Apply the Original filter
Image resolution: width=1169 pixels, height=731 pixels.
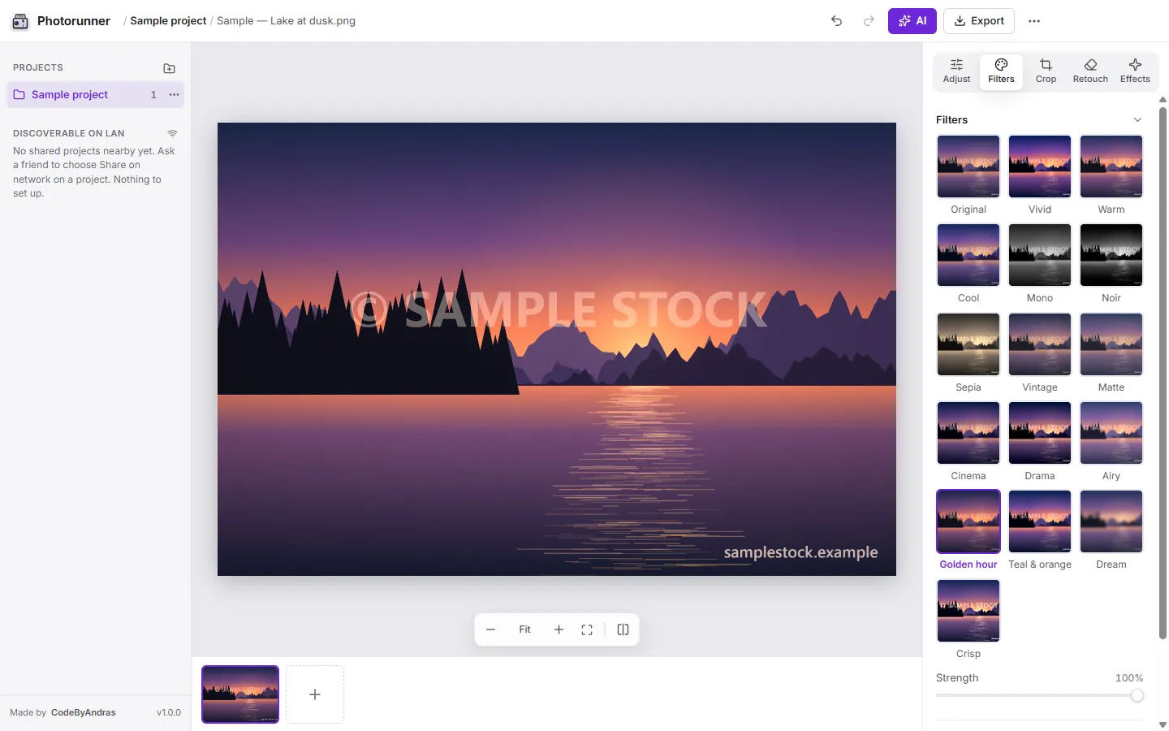[968, 175]
